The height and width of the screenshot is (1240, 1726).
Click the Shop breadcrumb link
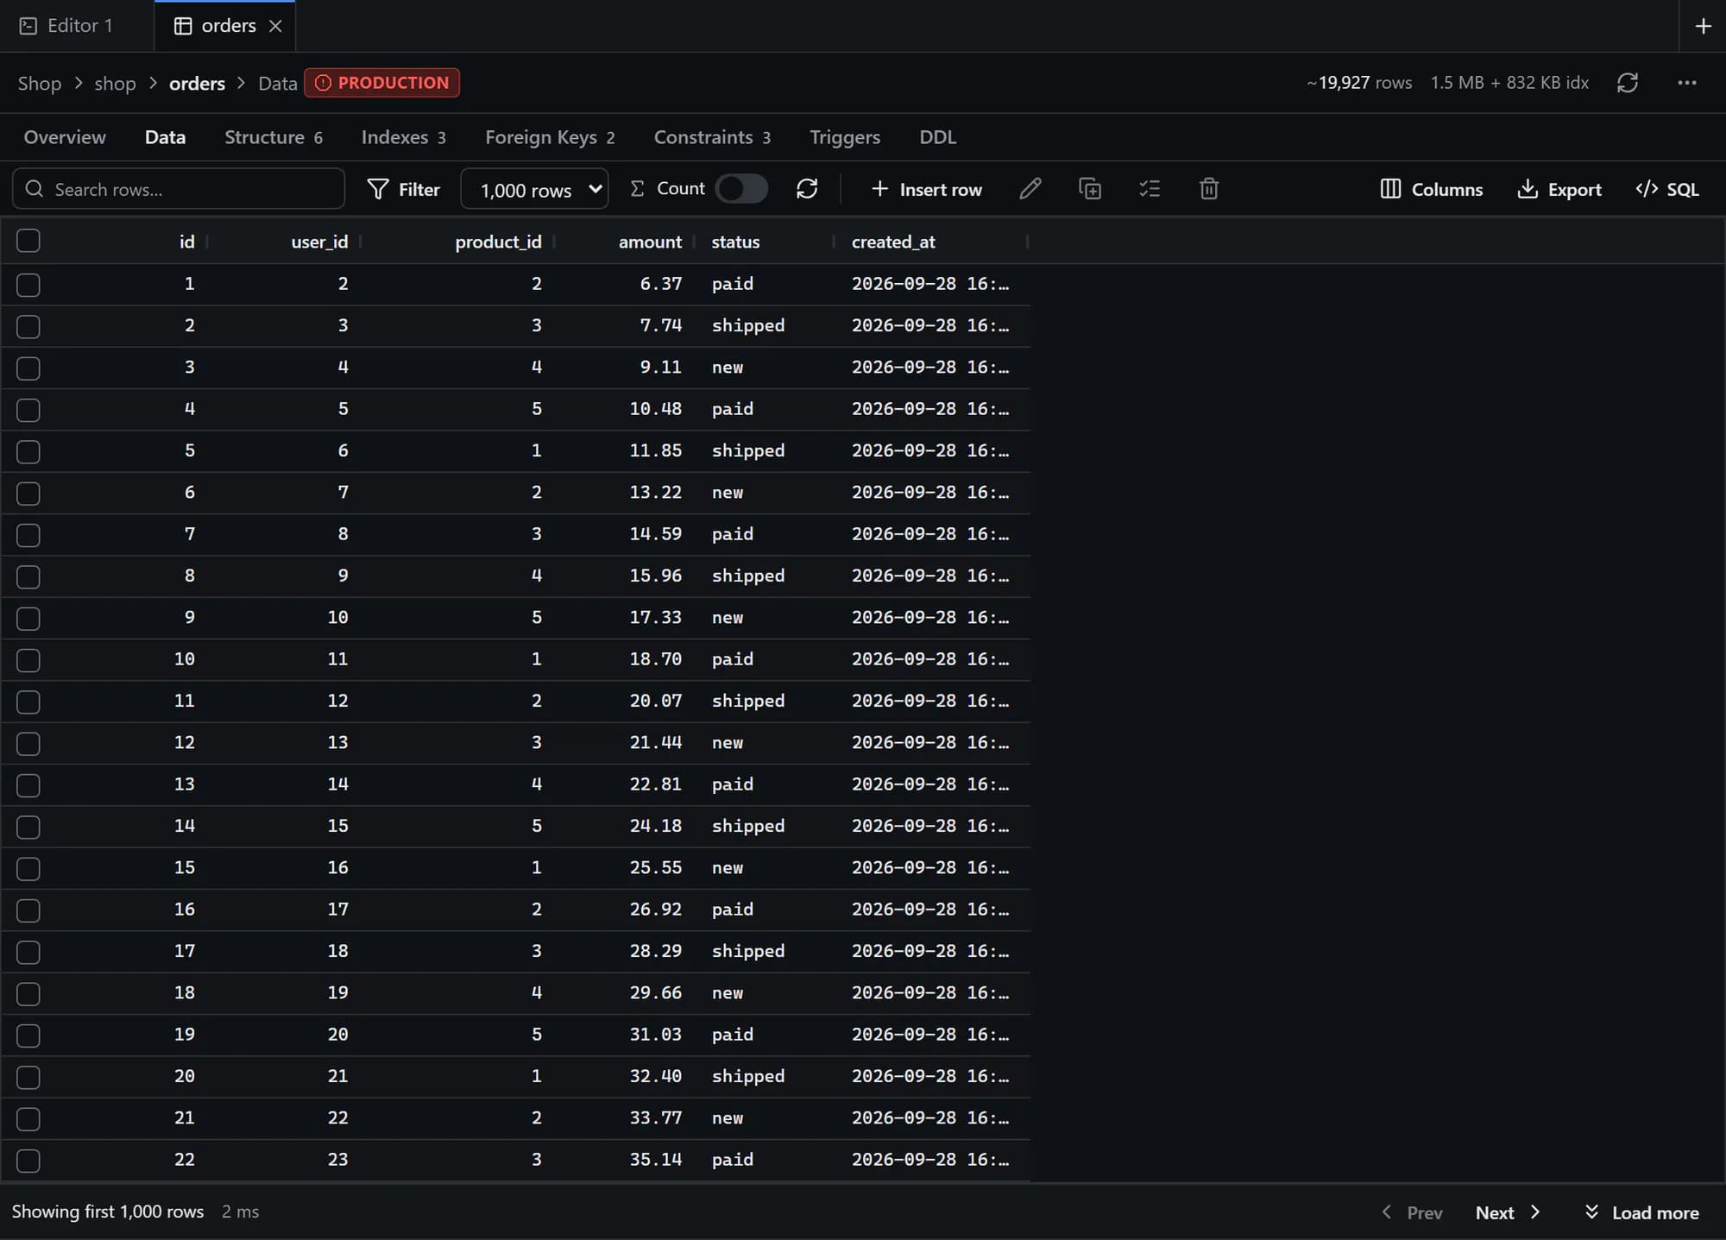[x=40, y=83]
